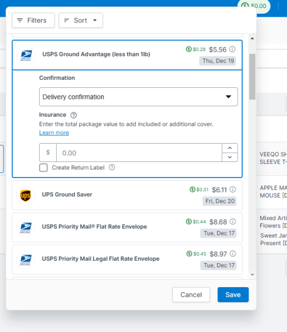Open the Delivery confirmation dropdown
The height and width of the screenshot is (332, 287).
138,96
